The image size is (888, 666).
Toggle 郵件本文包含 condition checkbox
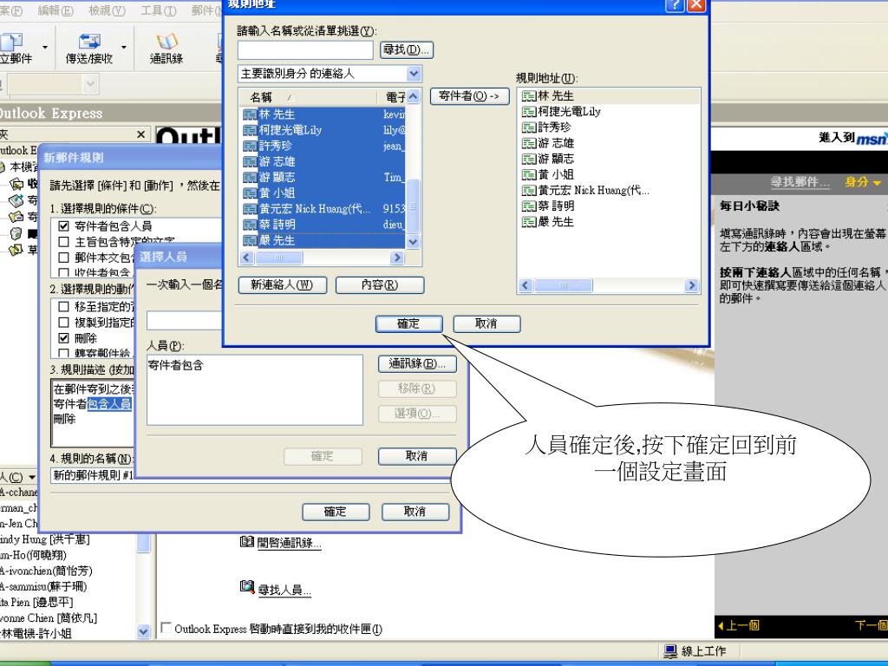(63, 258)
